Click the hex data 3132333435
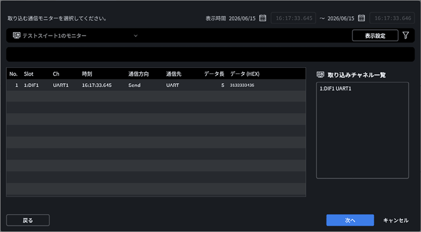Image resolution: width=421 pixels, height=232 pixels. [242, 85]
